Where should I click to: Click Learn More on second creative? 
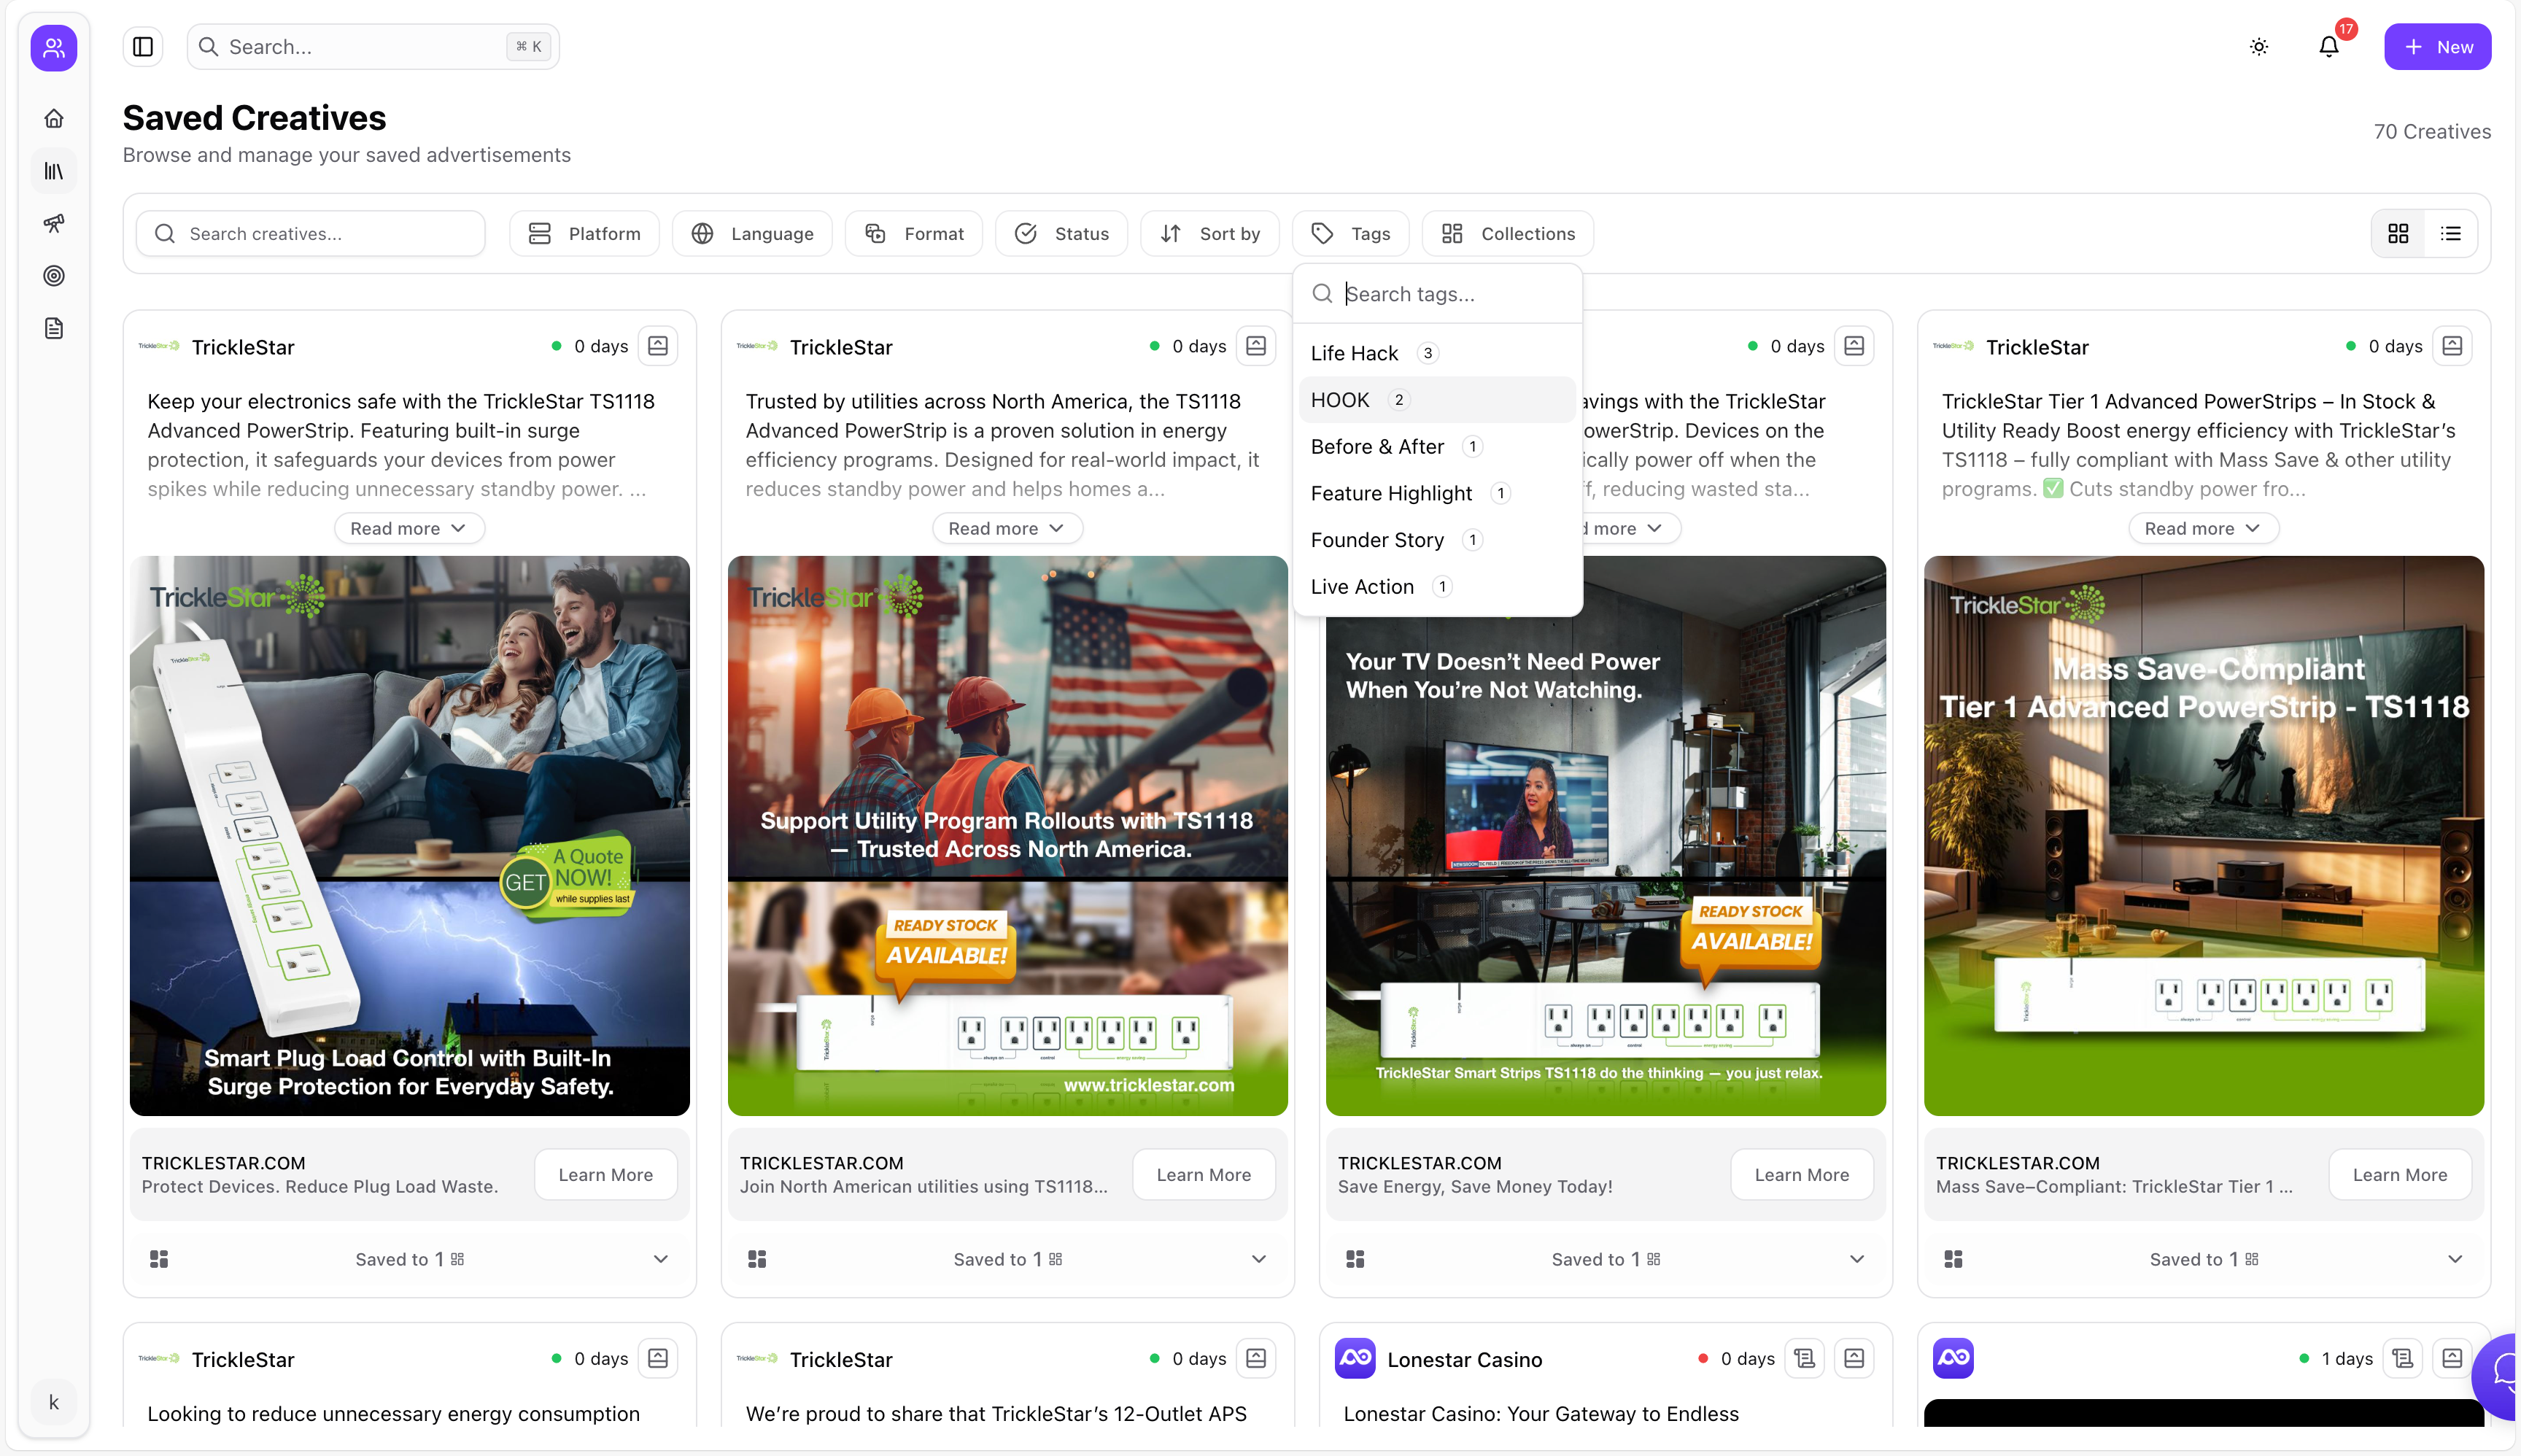tap(1203, 1175)
